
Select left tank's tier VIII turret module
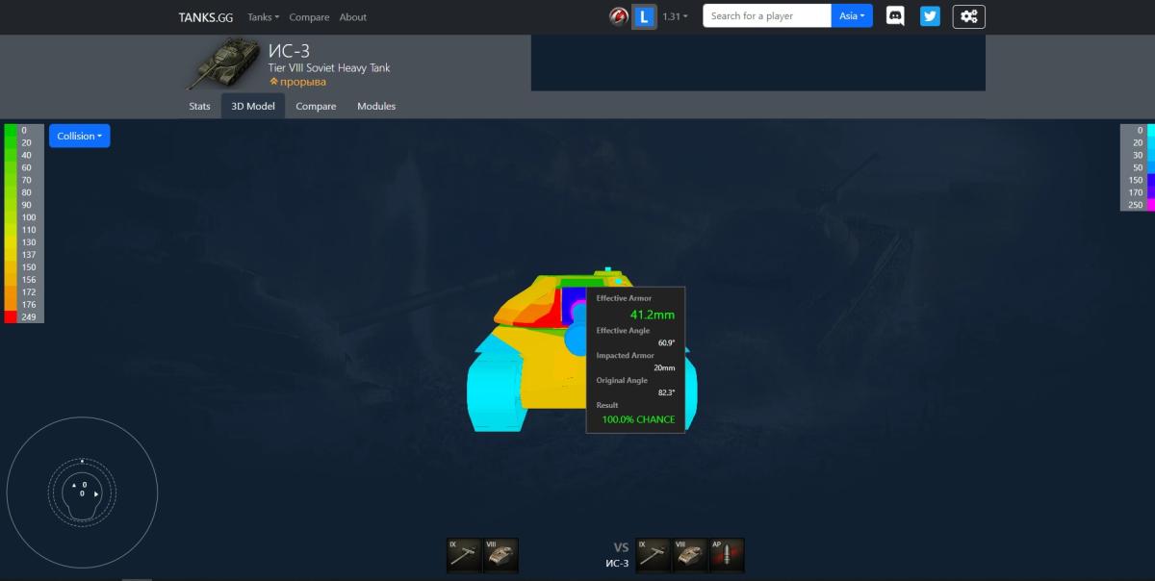[x=500, y=555]
